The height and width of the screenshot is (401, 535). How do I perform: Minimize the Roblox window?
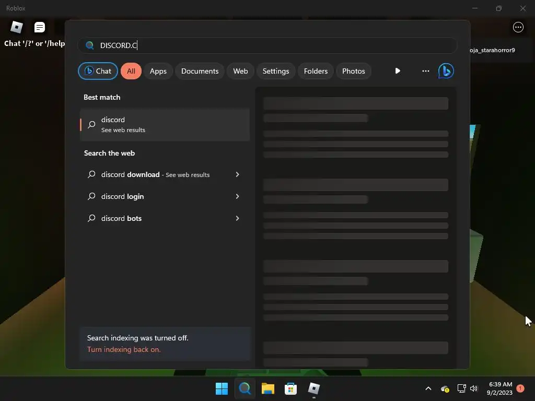click(474, 8)
